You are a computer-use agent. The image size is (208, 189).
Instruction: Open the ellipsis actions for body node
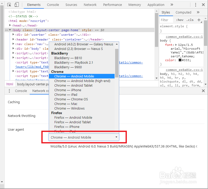[x=6, y=30]
